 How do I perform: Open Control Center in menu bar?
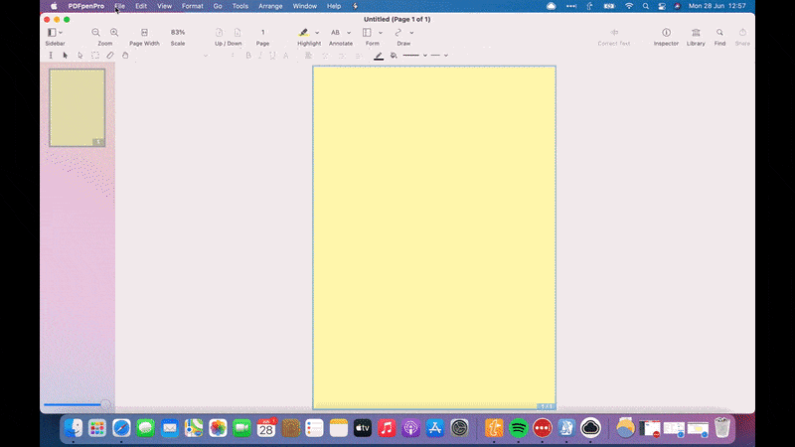tap(662, 6)
